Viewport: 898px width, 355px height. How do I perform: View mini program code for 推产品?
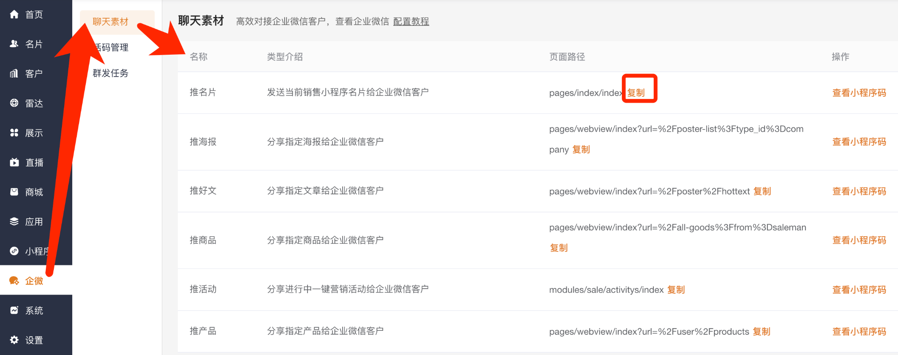(859, 332)
